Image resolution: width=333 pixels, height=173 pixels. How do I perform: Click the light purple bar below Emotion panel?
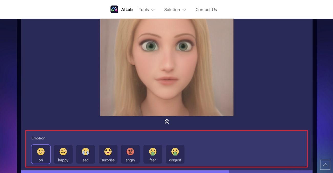[x=125, y=171]
